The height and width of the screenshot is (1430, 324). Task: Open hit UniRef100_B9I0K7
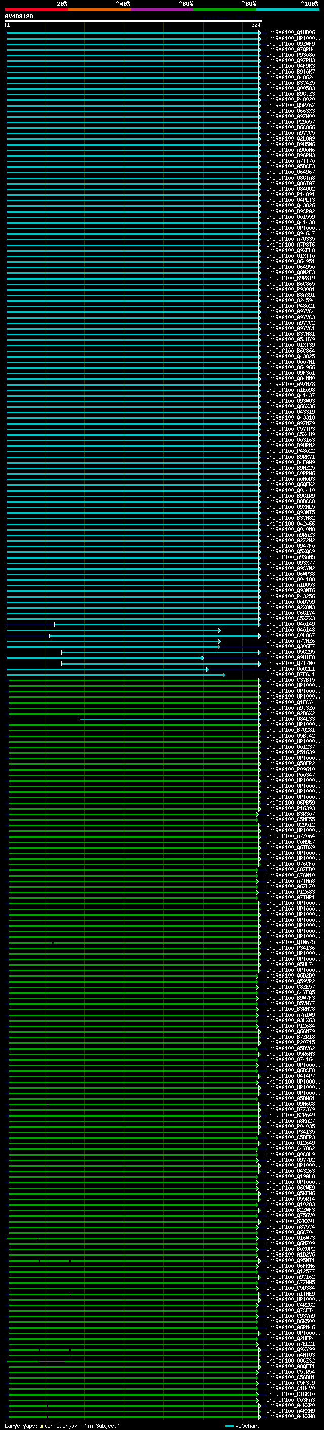(291, 72)
